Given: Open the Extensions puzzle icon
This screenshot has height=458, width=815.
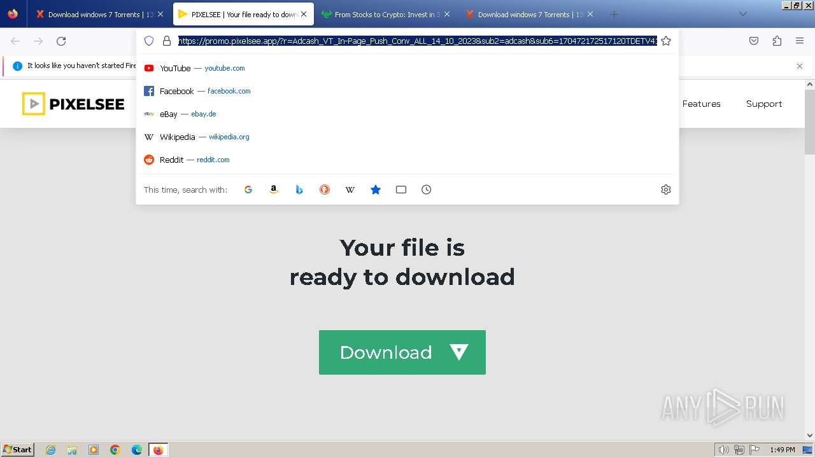Looking at the screenshot, I should [x=777, y=41].
